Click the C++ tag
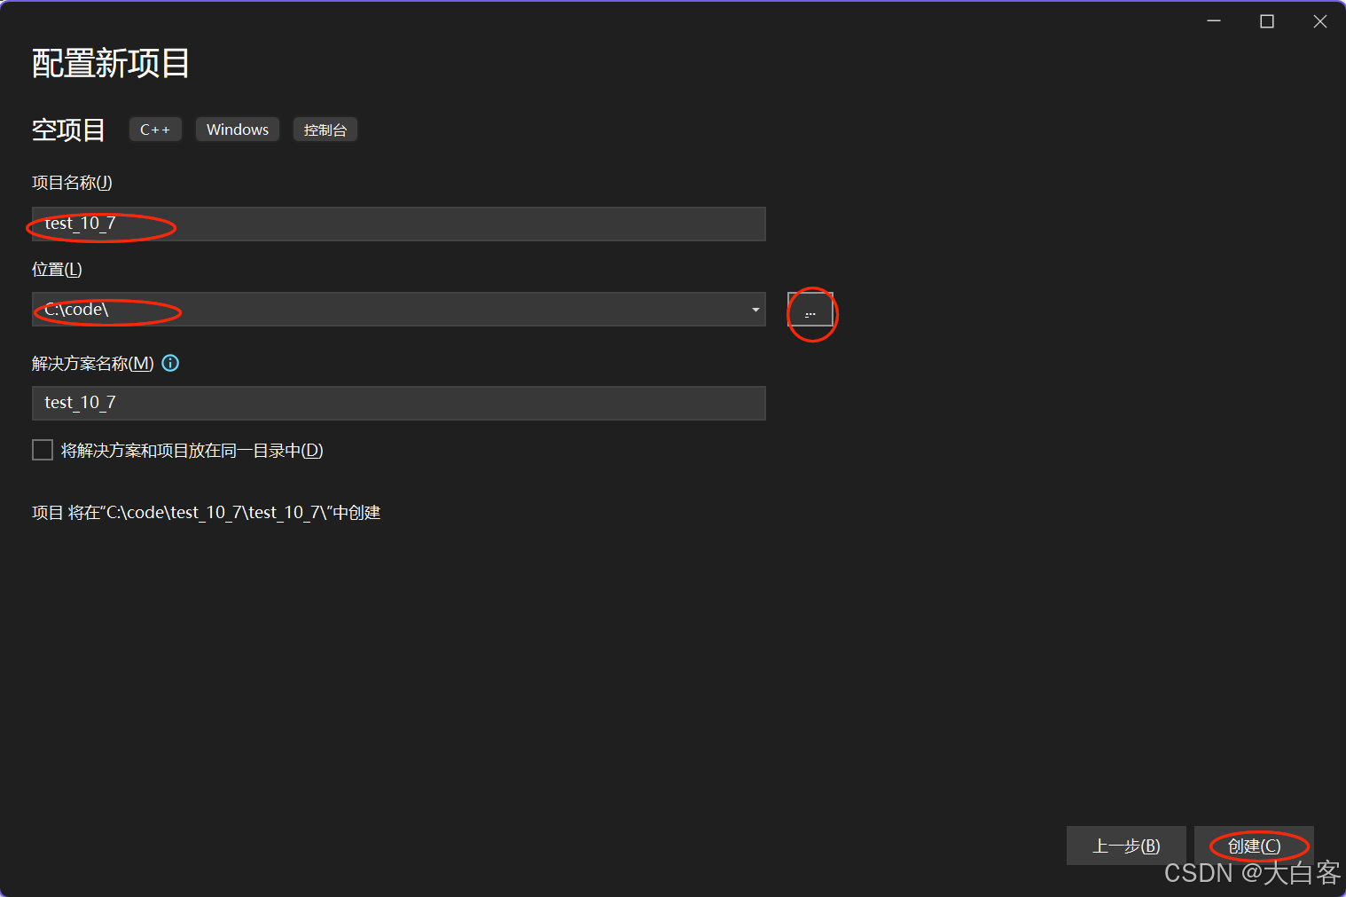 [155, 130]
